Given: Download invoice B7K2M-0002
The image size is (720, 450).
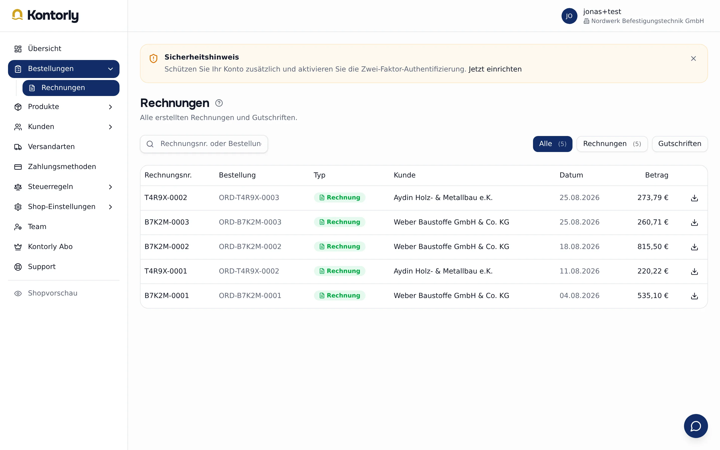Looking at the screenshot, I should tap(694, 247).
